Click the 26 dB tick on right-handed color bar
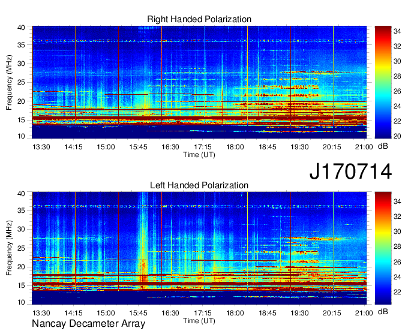Viewport: 408px width, 331px height. [x=397, y=91]
